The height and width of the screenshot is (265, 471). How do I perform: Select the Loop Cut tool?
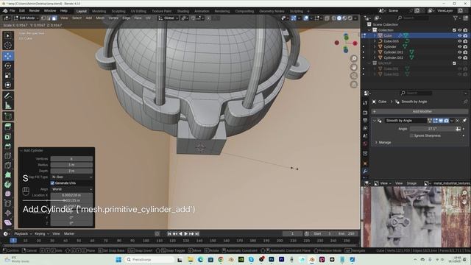(8, 156)
